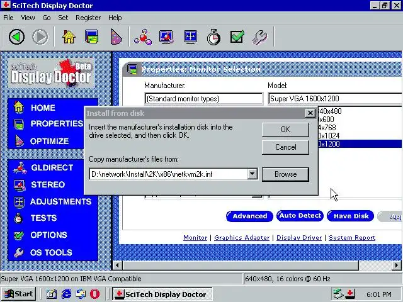
Task: Open the Set menu
Action: click(63, 18)
